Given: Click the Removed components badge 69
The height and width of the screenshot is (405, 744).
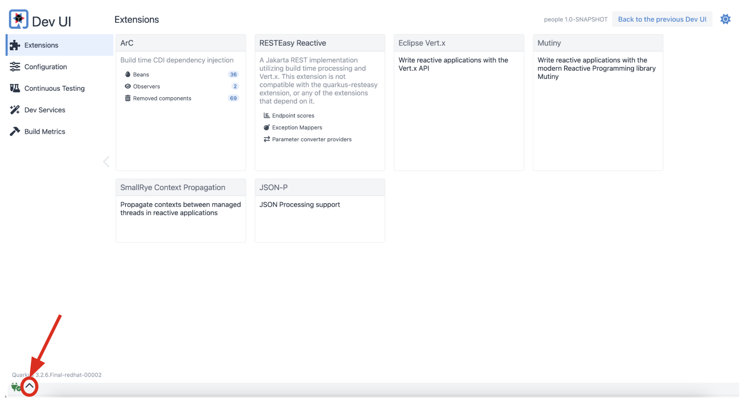Looking at the screenshot, I should [233, 98].
